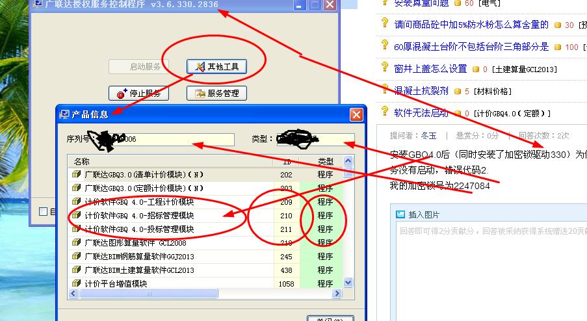Minimize the 广联达授权服务控制程序 window

[x=300, y=5]
